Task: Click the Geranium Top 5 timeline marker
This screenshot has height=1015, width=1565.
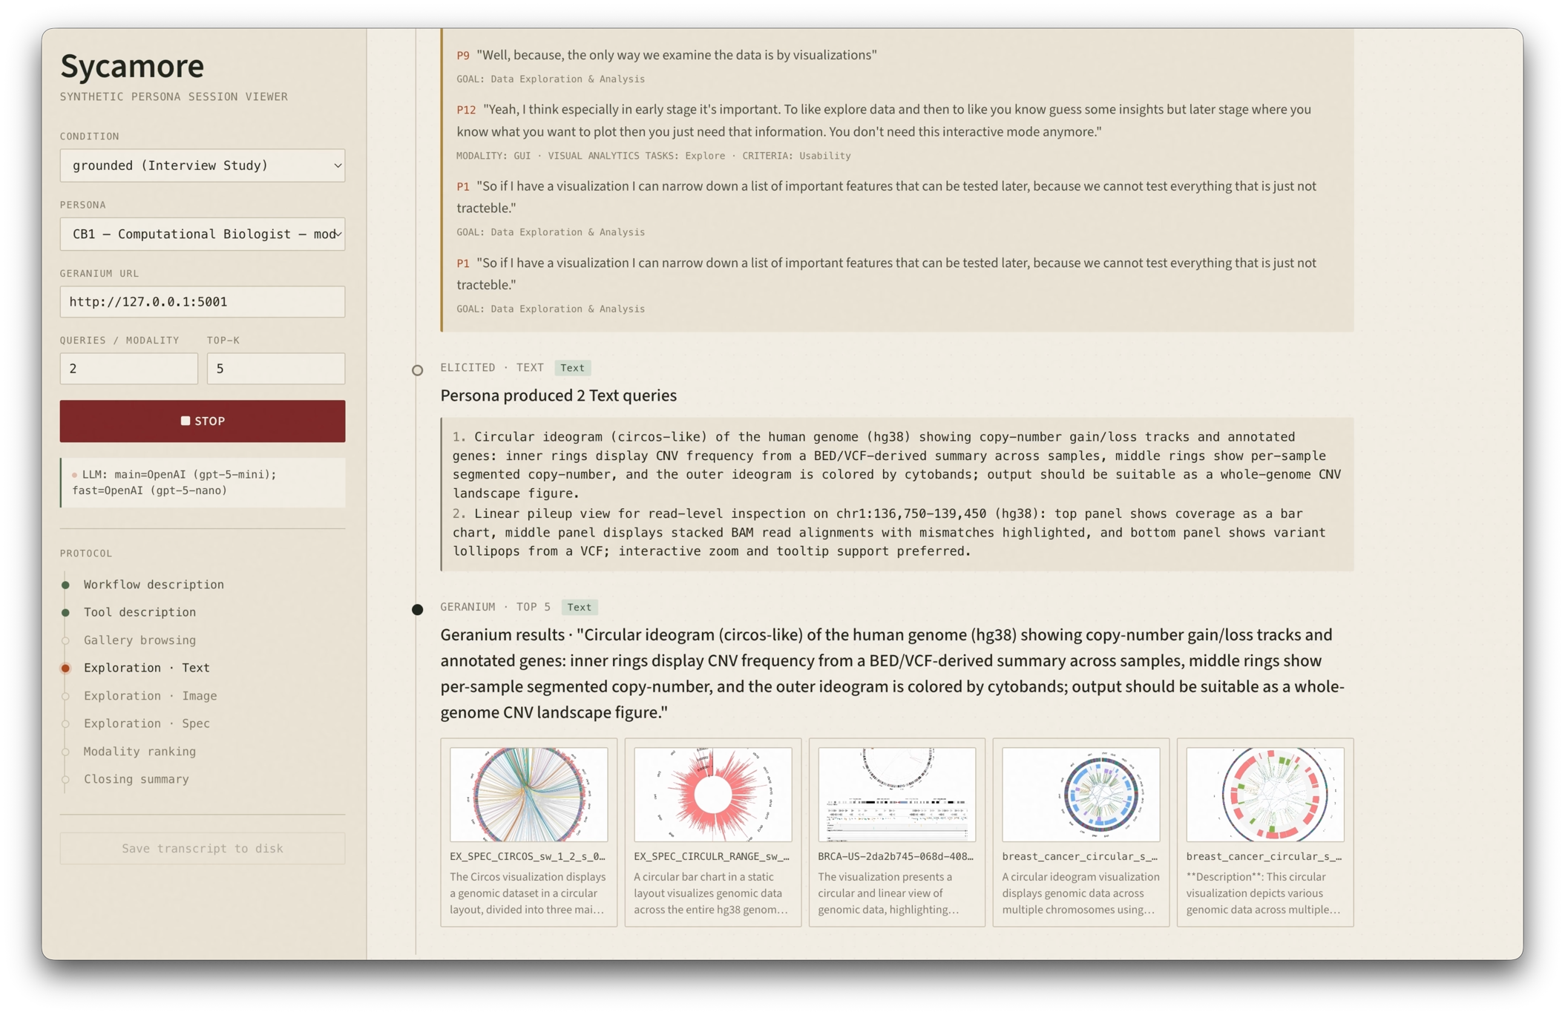Action: (418, 610)
